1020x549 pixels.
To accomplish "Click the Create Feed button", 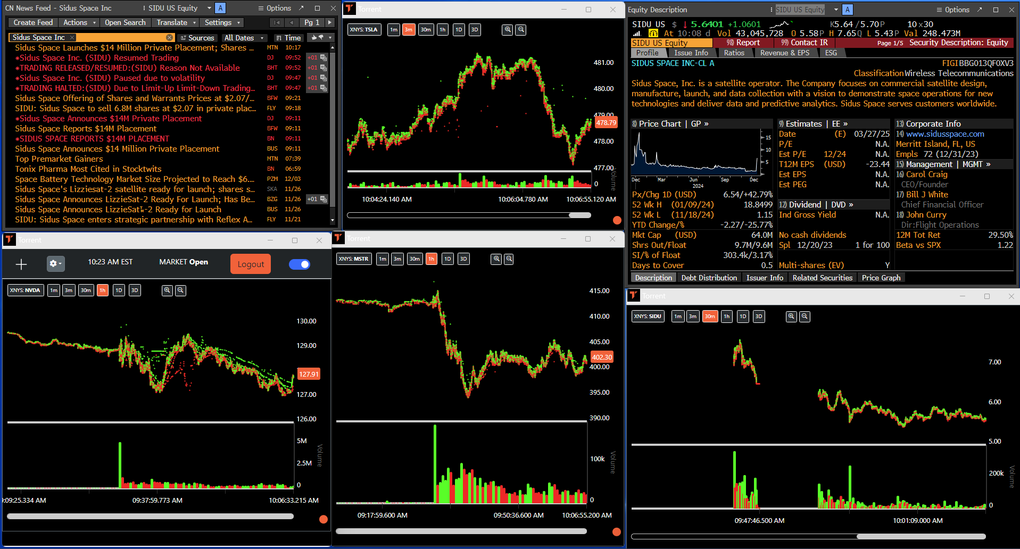I will point(33,22).
